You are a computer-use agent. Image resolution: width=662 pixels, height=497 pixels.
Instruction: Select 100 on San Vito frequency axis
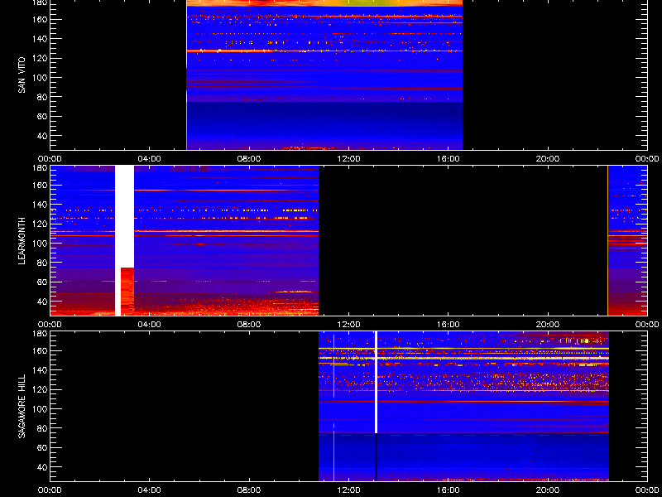[41, 78]
